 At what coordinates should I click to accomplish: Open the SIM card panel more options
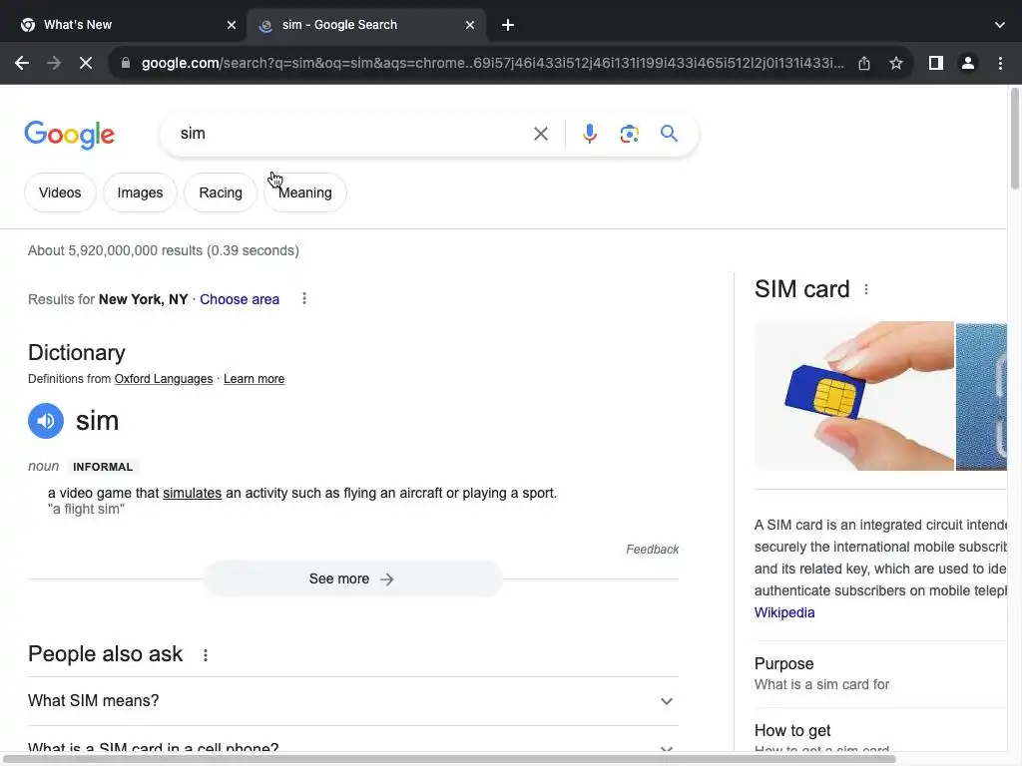click(x=866, y=289)
